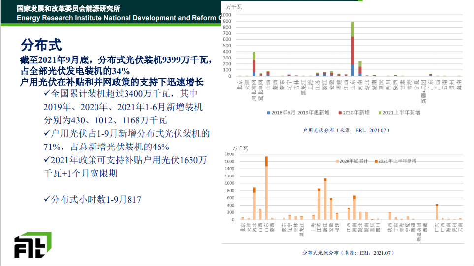Screen dimensions: 474x266
Task: Click the 分布式光伏分布 chart caption
Action: coord(348,253)
